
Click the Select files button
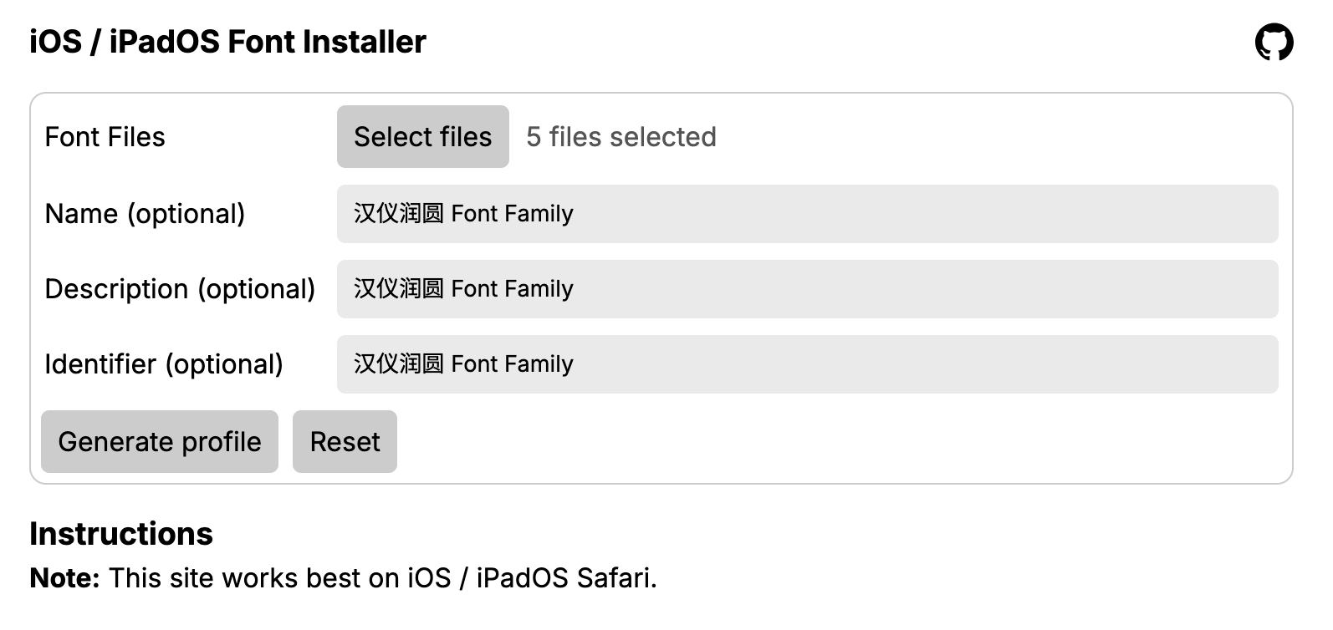[x=422, y=136]
